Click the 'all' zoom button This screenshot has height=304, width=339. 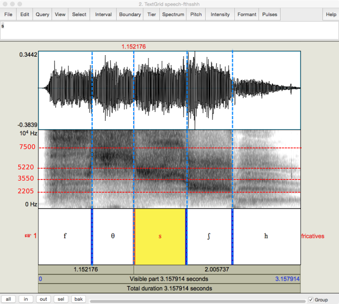pos(8,299)
